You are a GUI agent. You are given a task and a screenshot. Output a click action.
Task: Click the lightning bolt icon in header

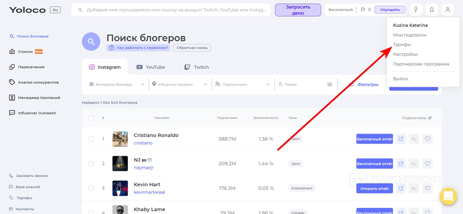pyautogui.click(x=416, y=10)
